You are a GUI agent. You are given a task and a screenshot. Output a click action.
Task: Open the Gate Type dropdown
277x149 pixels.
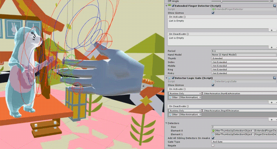pyautogui.click(x=244, y=142)
